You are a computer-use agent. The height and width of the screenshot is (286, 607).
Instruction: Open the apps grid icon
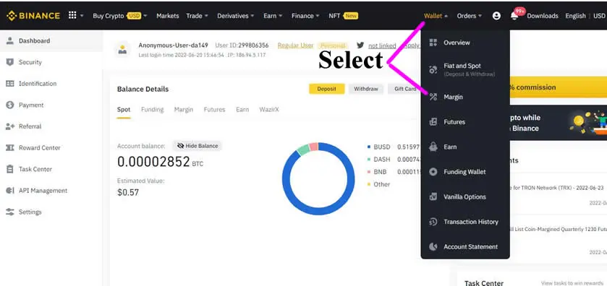[72, 15]
